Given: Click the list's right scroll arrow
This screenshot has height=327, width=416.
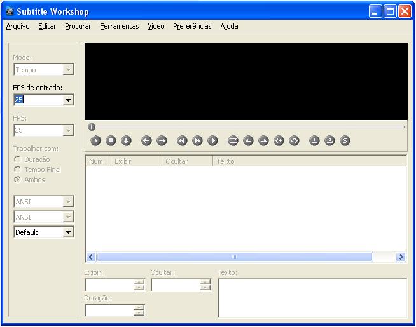Looking at the screenshot, I should (x=401, y=257).
